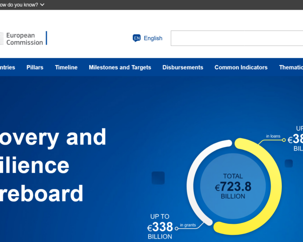Click the EN language icon
Screen dimensions: 303x242
pos(137,38)
